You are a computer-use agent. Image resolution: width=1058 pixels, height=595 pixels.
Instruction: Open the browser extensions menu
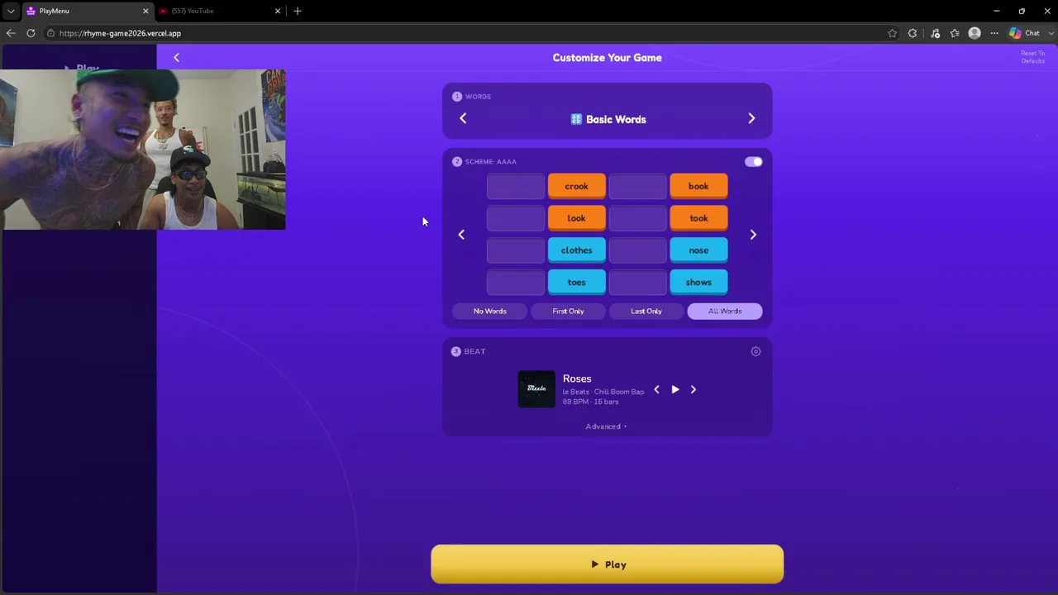click(913, 33)
